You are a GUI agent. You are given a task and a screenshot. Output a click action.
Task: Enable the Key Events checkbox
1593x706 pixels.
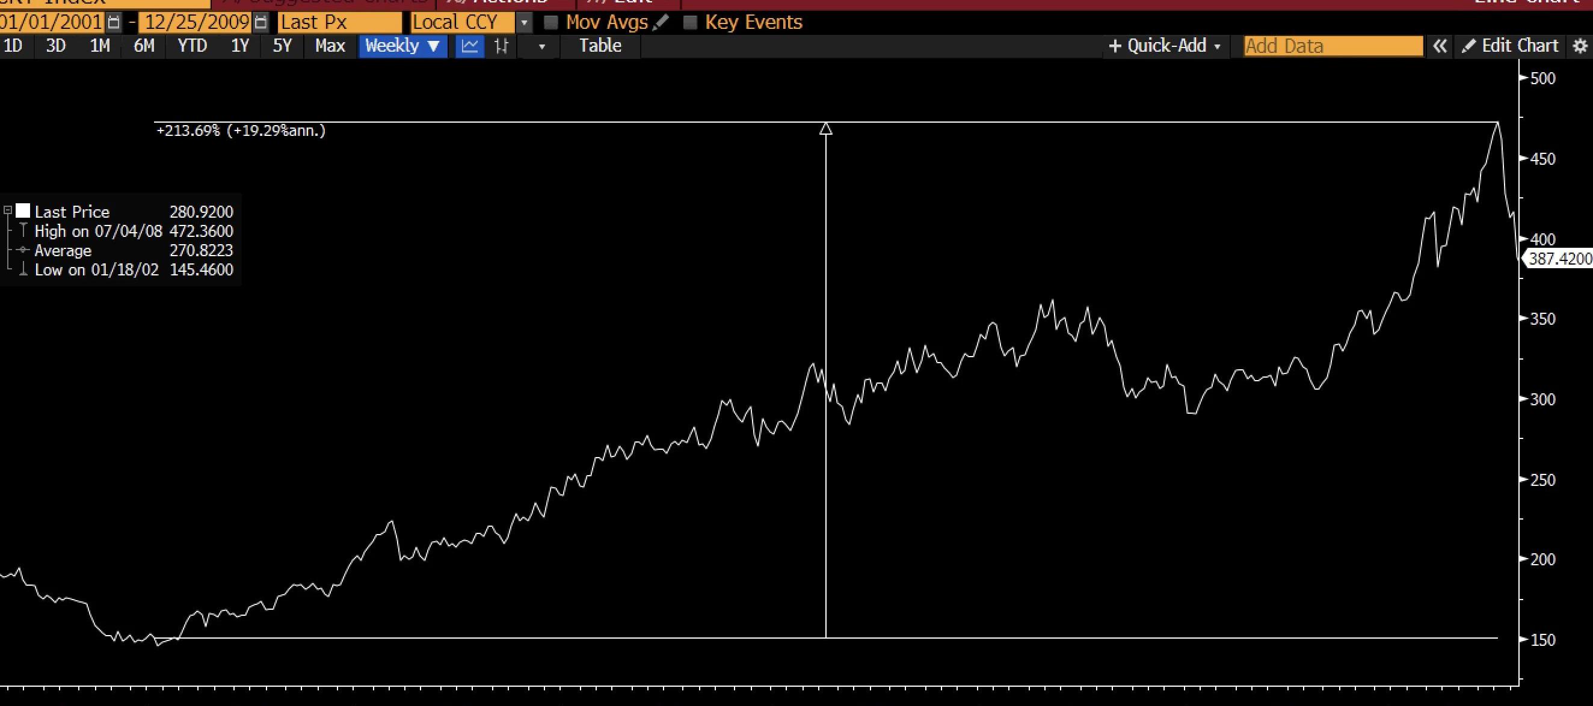(x=690, y=23)
